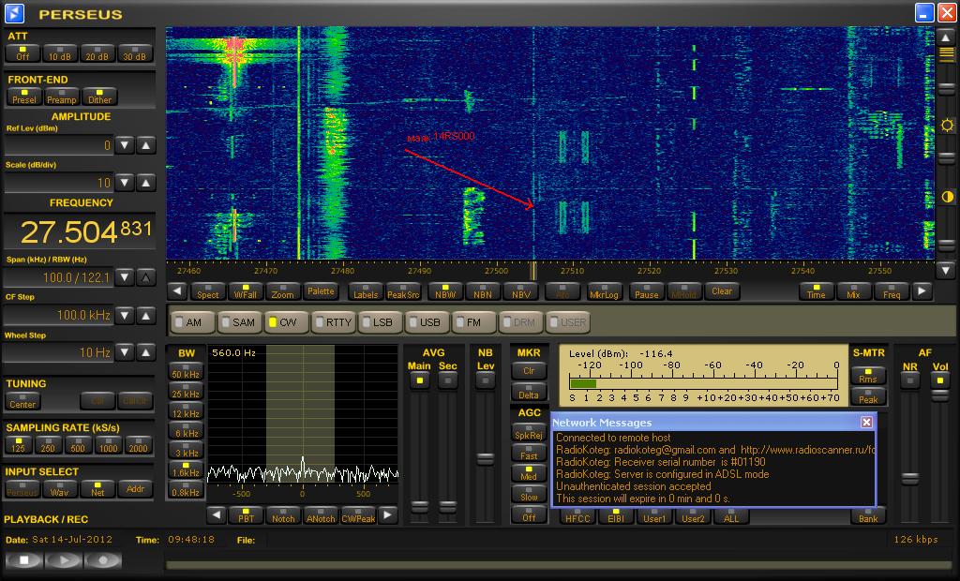The height and width of the screenshot is (581, 960).
Task: Click the Zoom button below waterfall
Action: tap(283, 291)
